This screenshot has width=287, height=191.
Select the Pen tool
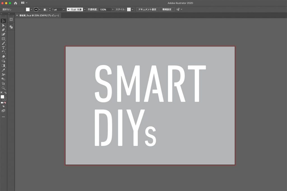pyautogui.click(x=3, y=30)
